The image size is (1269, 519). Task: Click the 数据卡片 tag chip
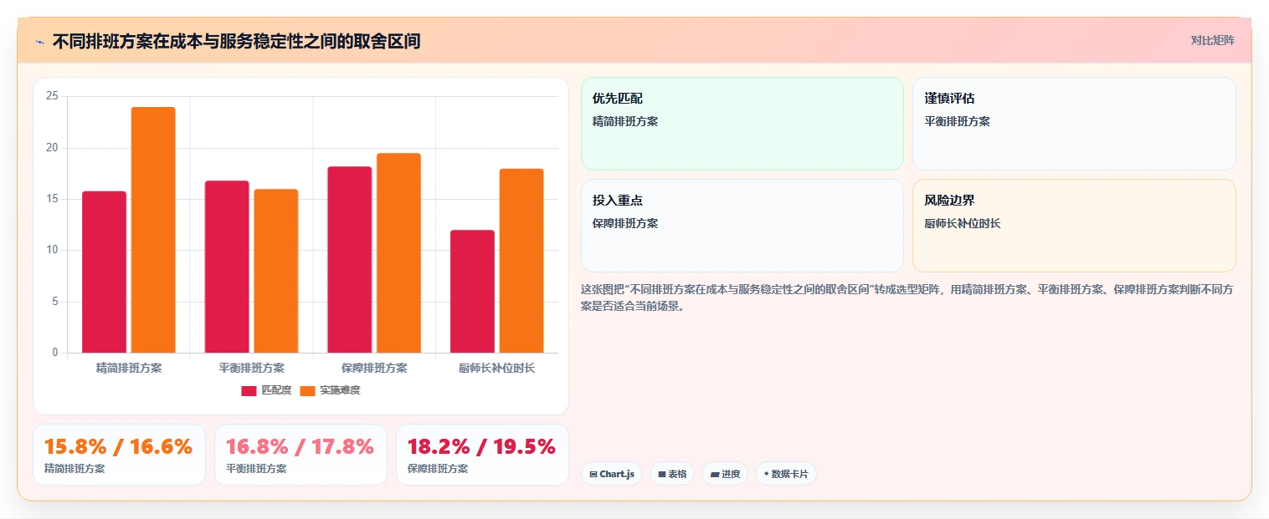click(x=786, y=474)
